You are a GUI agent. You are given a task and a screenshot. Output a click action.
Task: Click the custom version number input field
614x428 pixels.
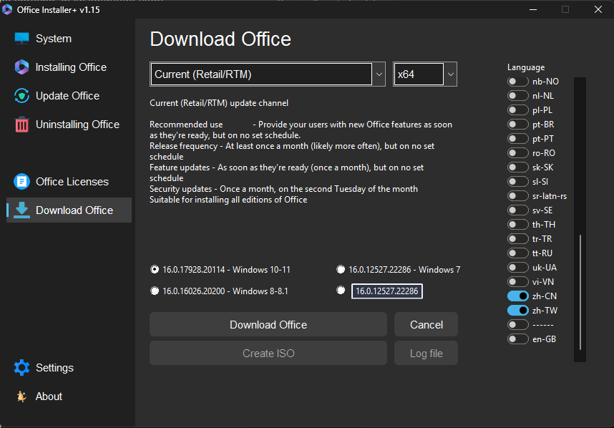point(386,291)
